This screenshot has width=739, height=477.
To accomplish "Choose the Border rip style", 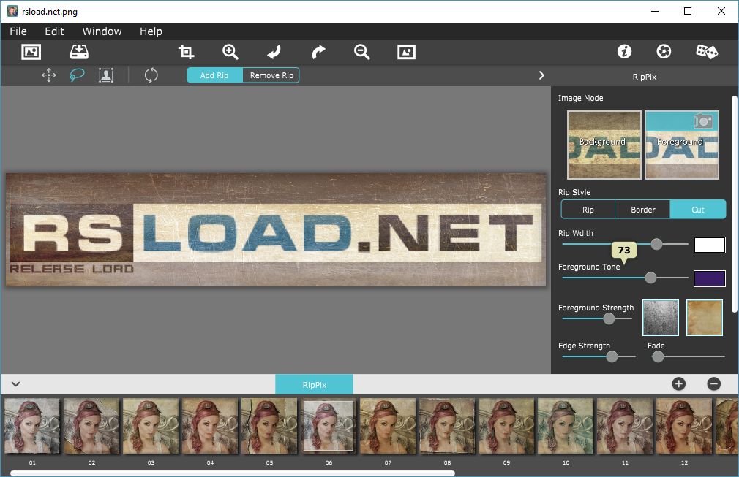I will tap(642, 210).
